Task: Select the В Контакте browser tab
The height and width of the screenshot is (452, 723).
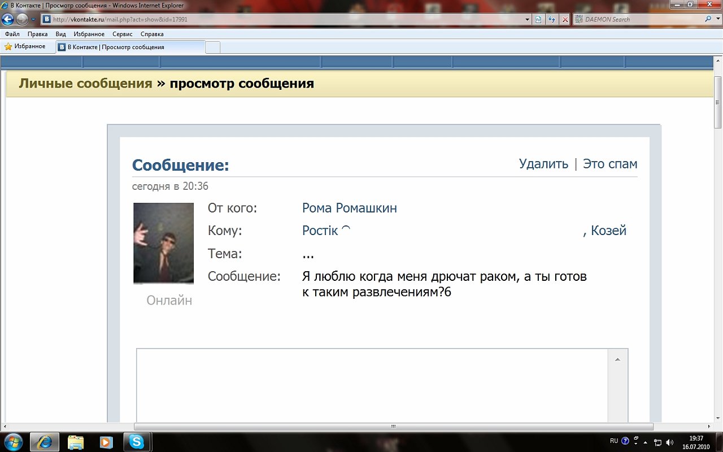Action: pos(130,47)
